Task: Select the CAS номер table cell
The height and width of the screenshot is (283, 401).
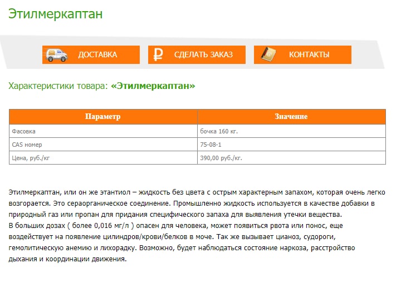Action: pyautogui.click(x=103, y=145)
